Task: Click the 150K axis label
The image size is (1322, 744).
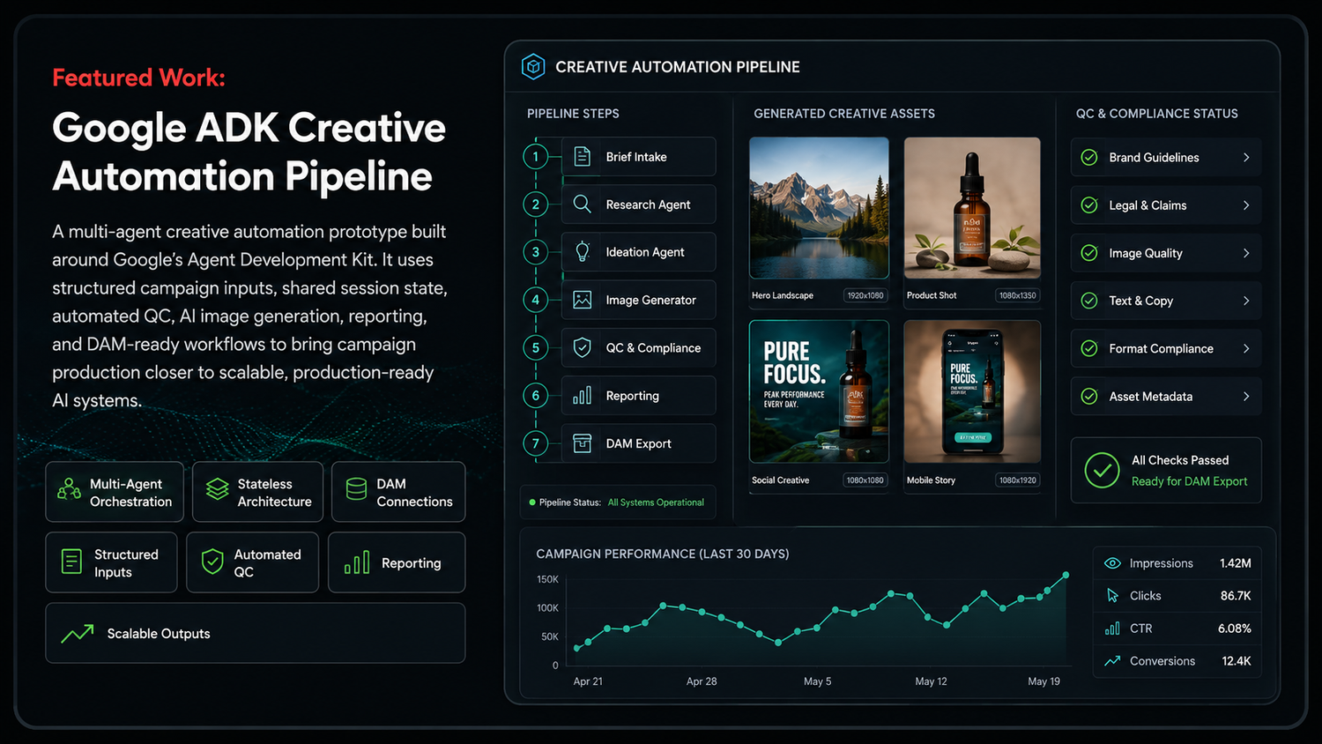Action: 547,579
